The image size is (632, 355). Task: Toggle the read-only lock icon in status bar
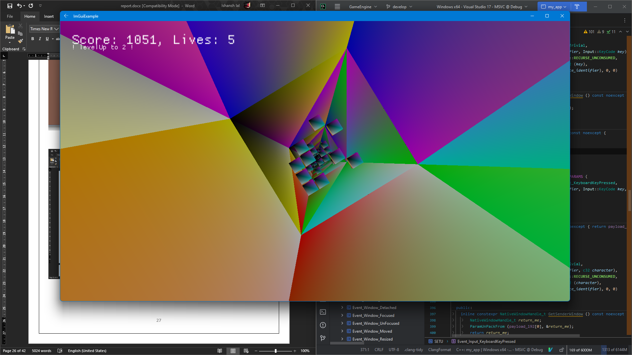click(562, 350)
